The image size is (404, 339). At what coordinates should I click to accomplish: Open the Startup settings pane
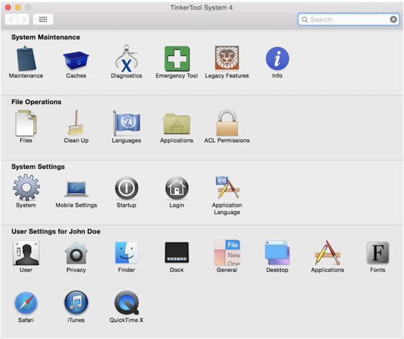pos(126,188)
